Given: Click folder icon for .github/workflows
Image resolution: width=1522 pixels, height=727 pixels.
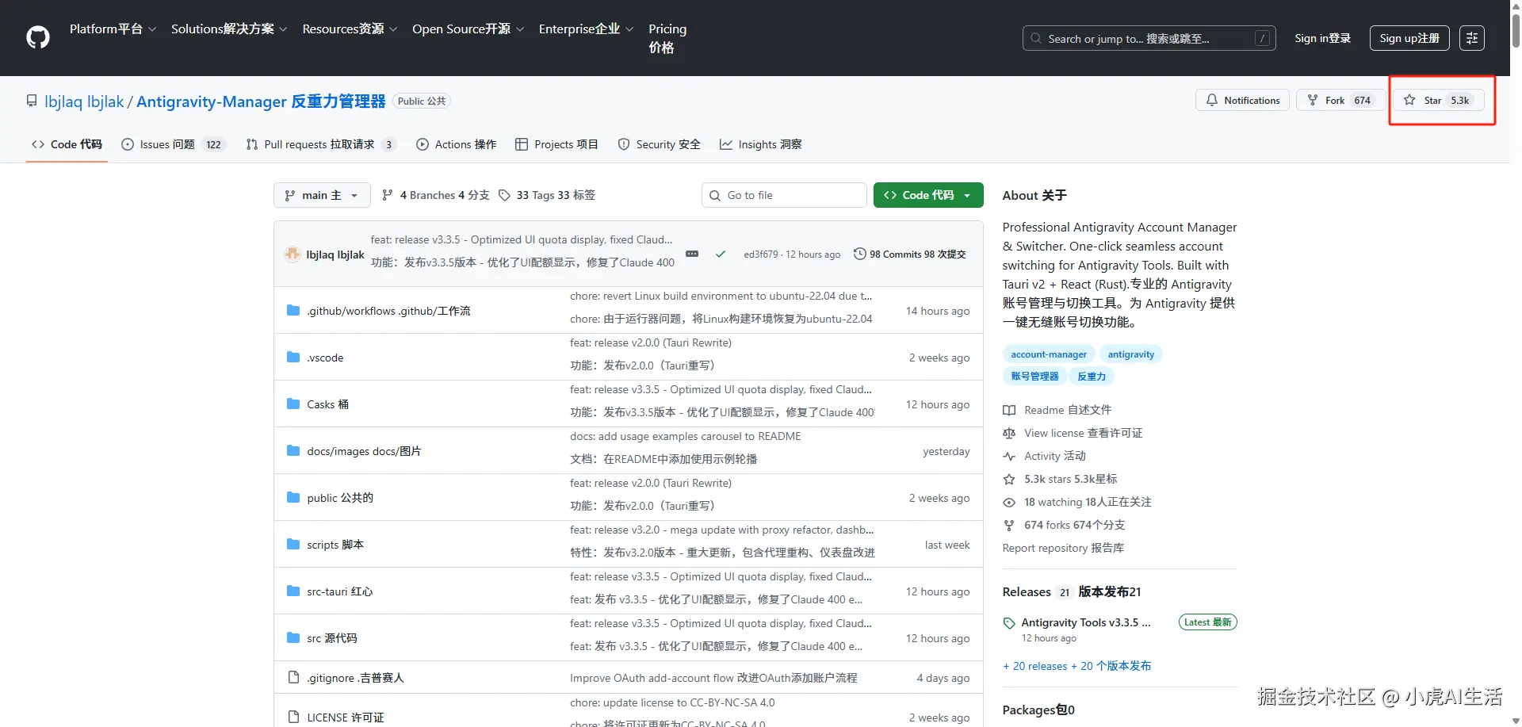Looking at the screenshot, I should click(293, 310).
